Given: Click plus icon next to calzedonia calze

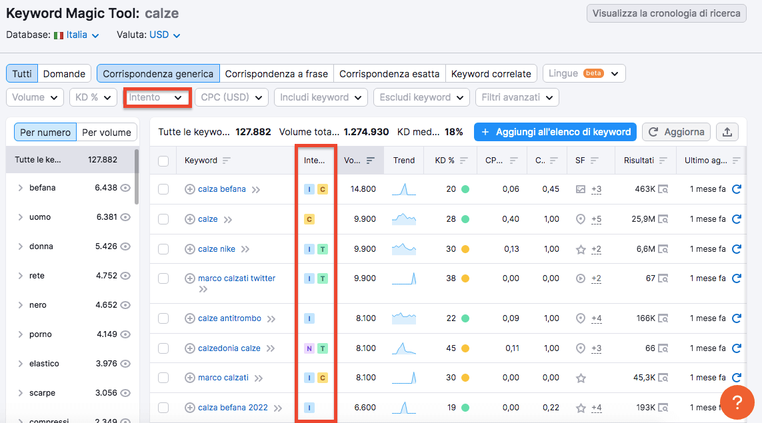Looking at the screenshot, I should pyautogui.click(x=190, y=348).
